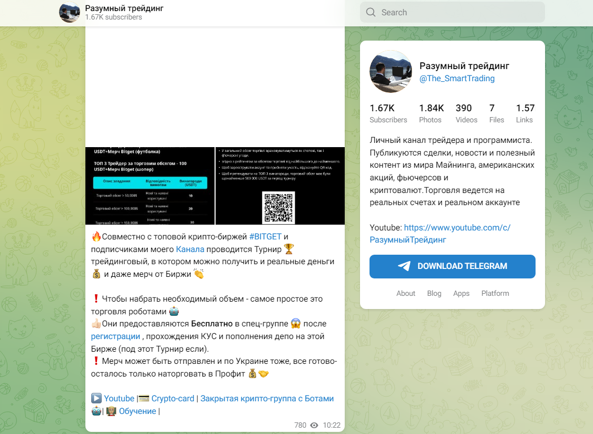
Task: Focus the Search input field
Action: (452, 13)
